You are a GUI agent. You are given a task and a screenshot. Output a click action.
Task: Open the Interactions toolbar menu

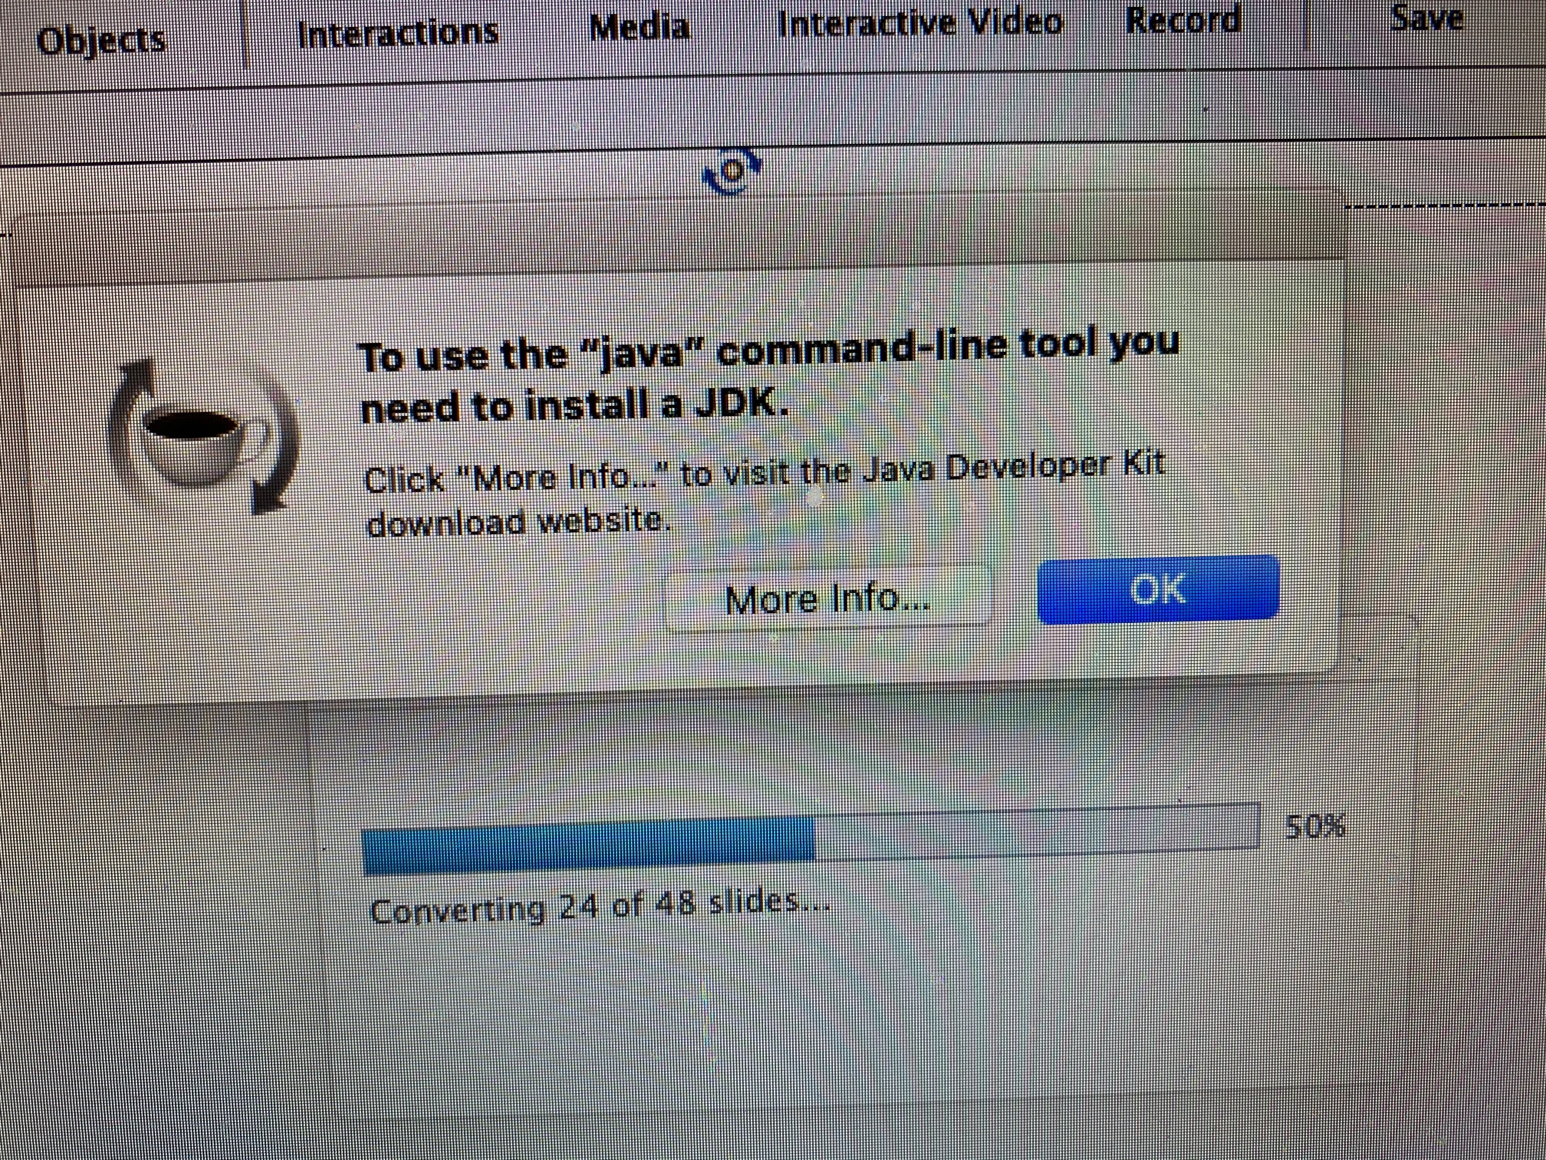pos(398,33)
